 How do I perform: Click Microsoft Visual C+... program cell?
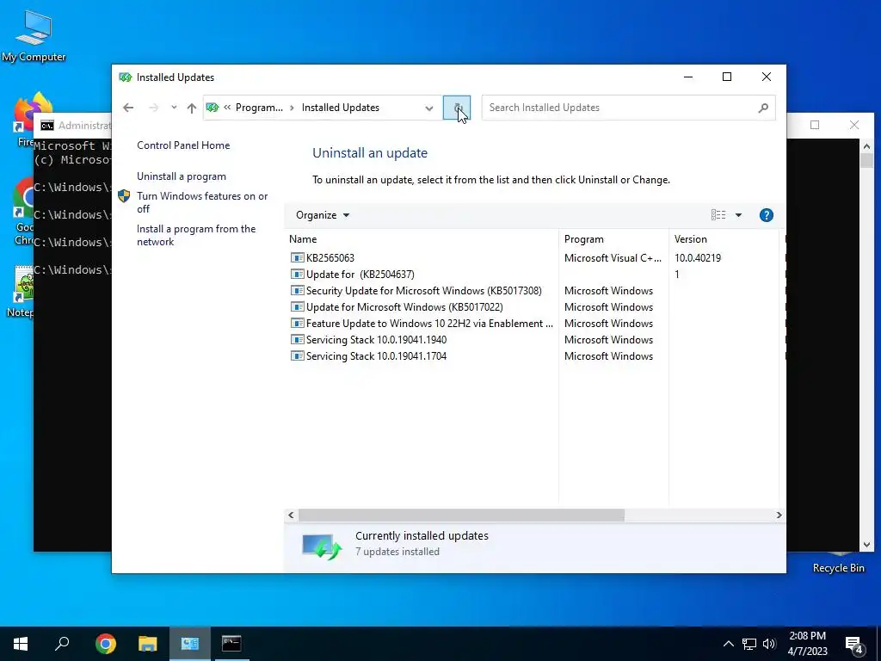pos(613,258)
